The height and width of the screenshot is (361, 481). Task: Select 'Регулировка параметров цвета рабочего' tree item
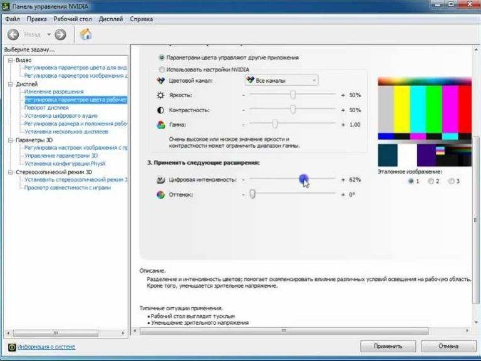point(76,100)
